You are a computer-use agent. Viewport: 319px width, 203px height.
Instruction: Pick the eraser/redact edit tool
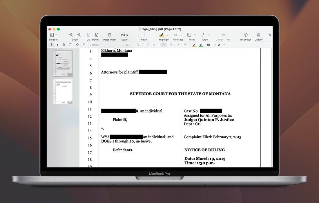tap(77, 45)
